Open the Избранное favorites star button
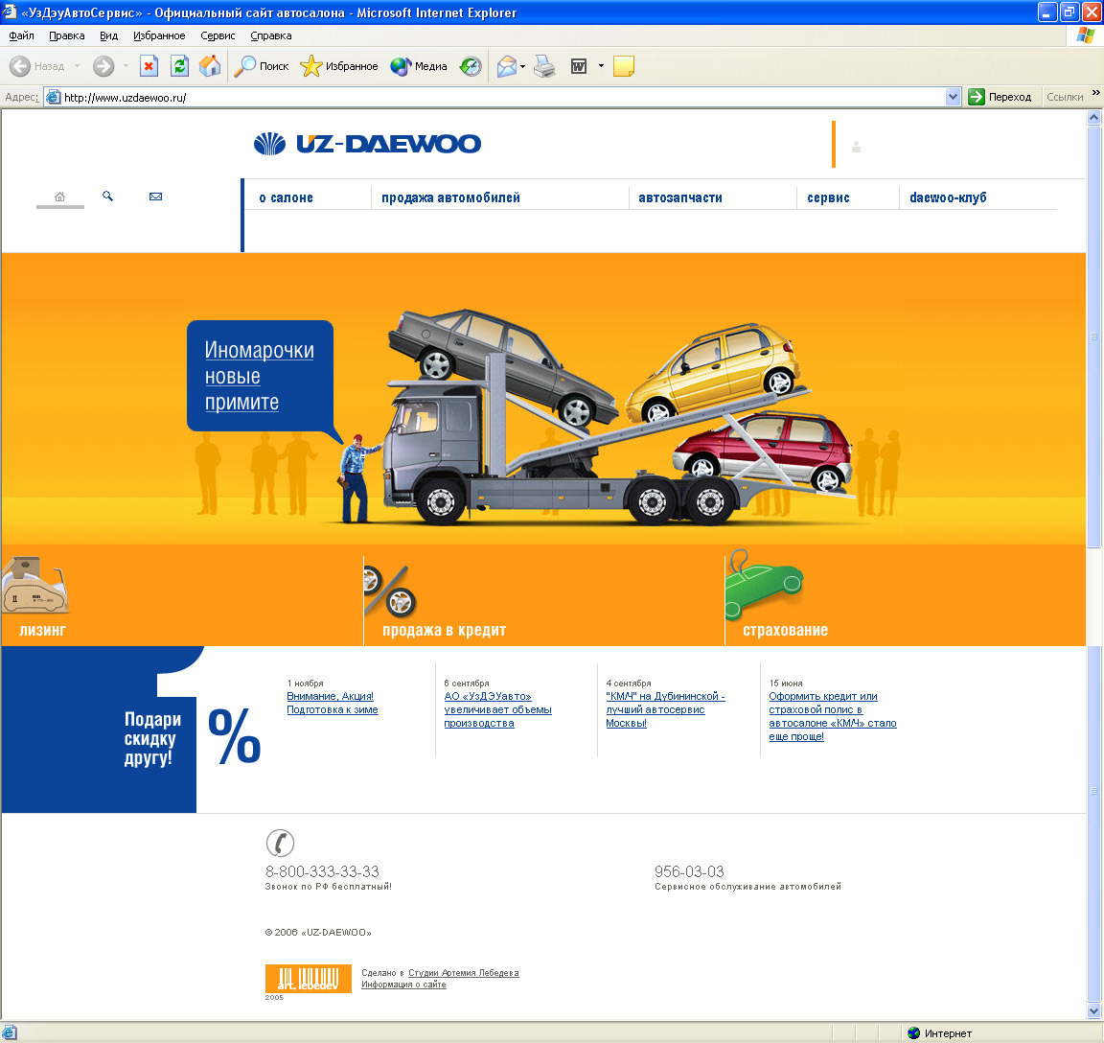Viewport: 1104px width, 1043px height. click(338, 66)
